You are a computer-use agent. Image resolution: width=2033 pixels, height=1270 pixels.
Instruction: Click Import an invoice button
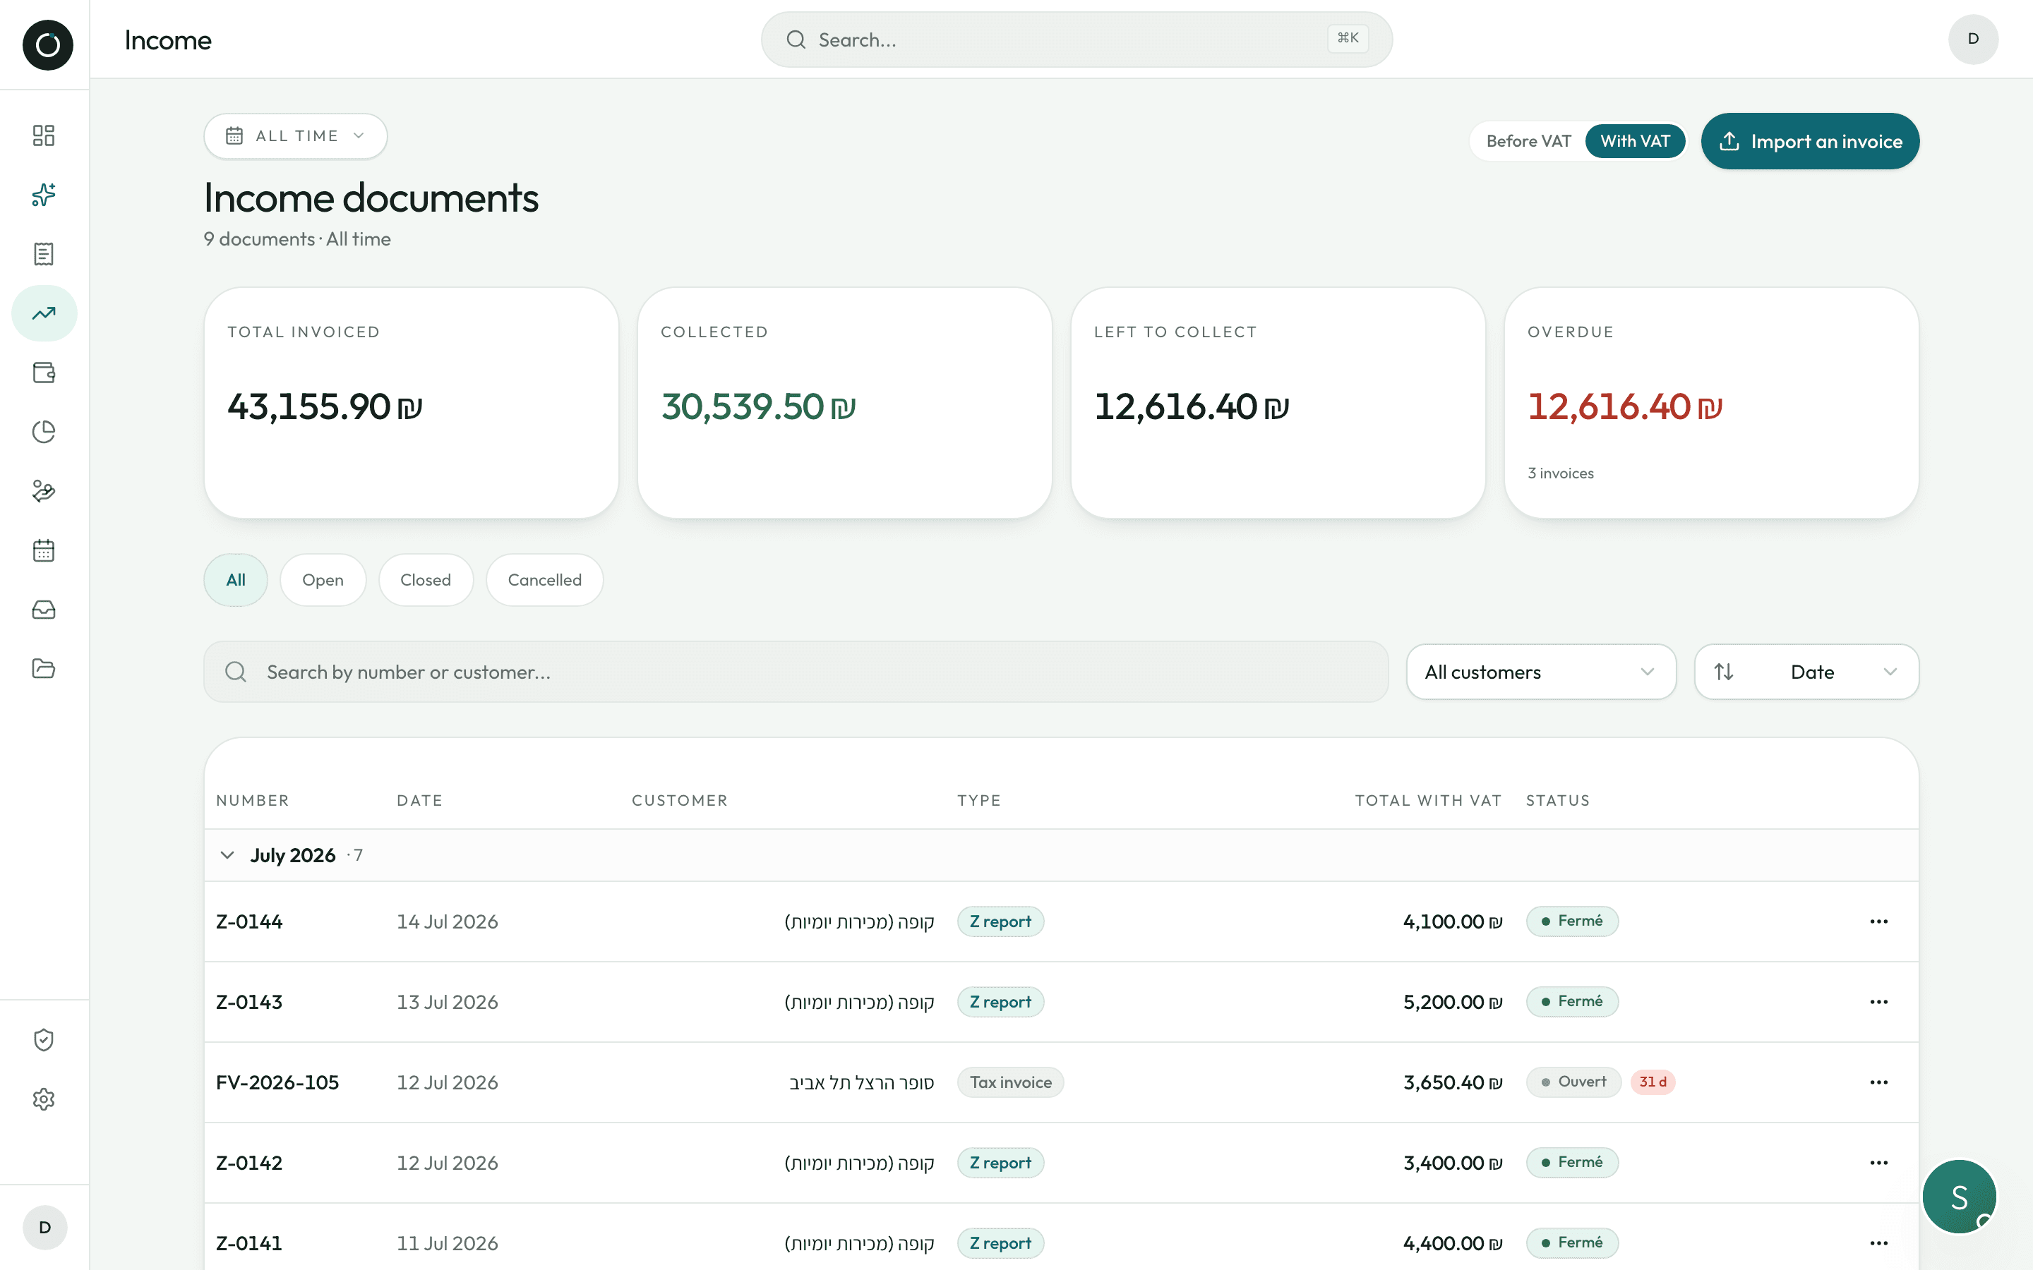point(1809,141)
